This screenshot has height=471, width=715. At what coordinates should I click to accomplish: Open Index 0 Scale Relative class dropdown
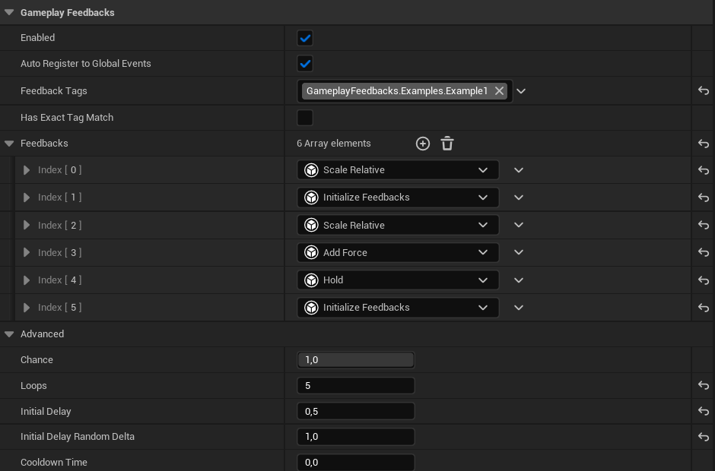coord(398,170)
